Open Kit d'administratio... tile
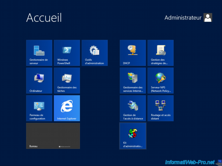 pyautogui.click(x=133, y=136)
